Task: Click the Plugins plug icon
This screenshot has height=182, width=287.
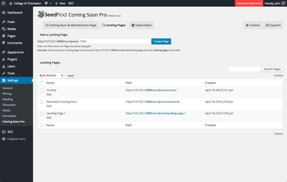Action: point(4,59)
